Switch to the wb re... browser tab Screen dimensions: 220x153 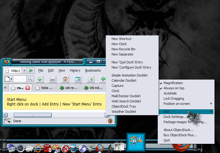[x=69, y=88]
